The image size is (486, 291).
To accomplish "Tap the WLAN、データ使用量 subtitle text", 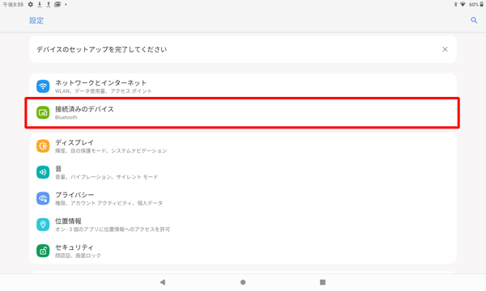I will (103, 91).
